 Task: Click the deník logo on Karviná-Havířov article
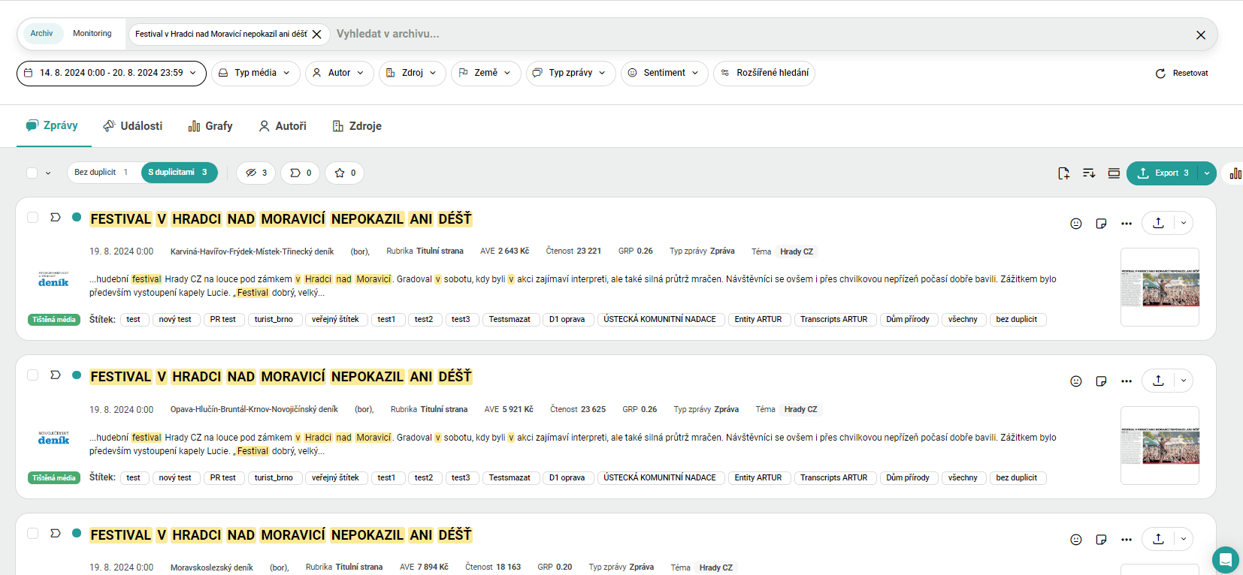click(x=53, y=280)
